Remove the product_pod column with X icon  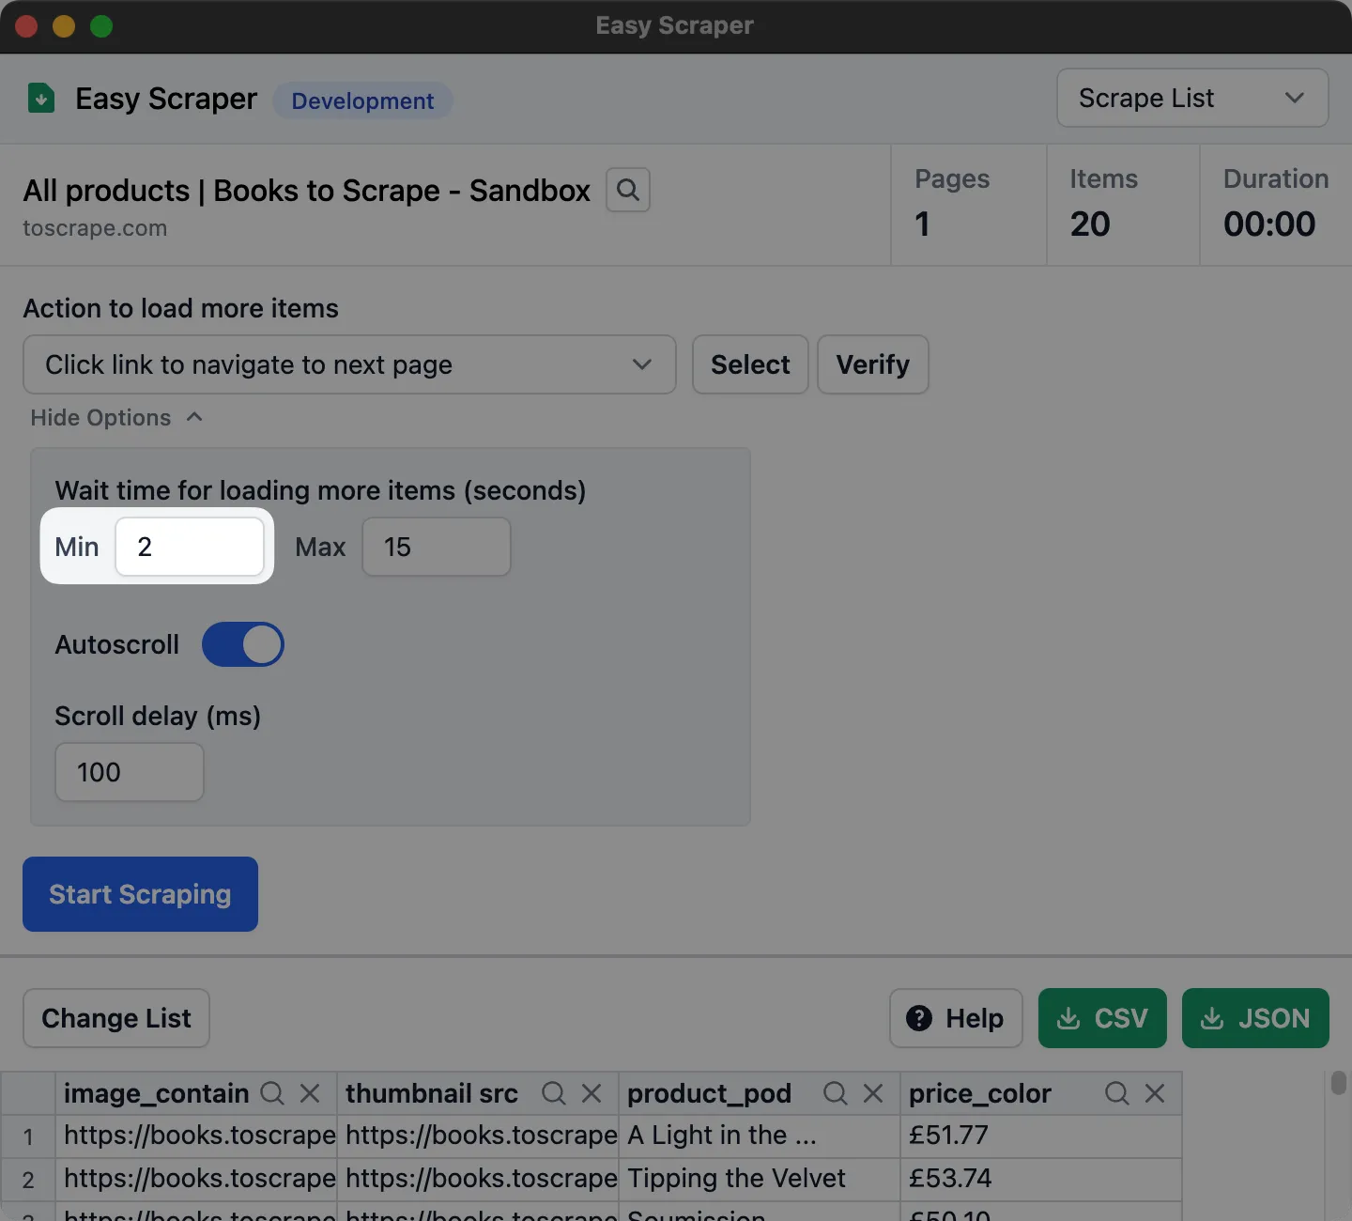pyautogui.click(x=873, y=1093)
